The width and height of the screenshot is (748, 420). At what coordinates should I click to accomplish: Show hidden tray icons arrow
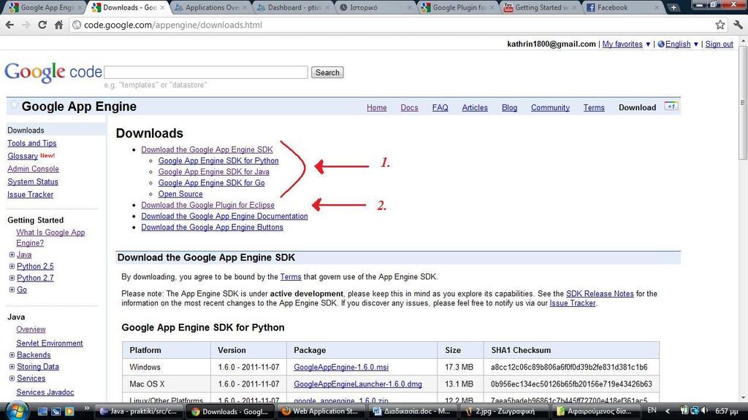(x=668, y=411)
